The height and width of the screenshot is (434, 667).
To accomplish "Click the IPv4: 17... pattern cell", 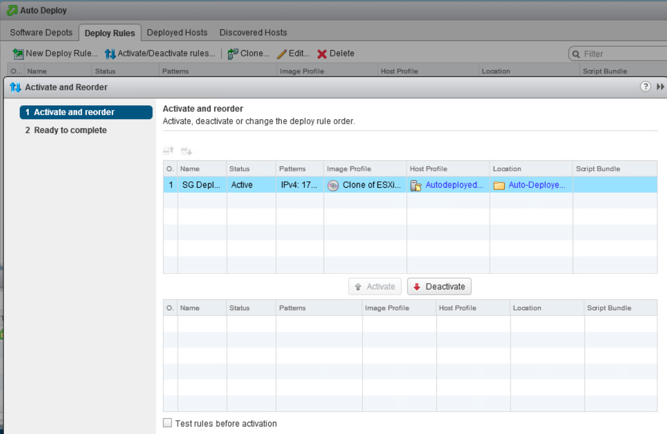I will pos(299,185).
